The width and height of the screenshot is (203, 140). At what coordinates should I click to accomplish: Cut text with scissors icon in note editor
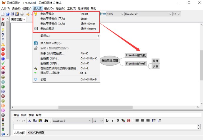(x=29, y=121)
